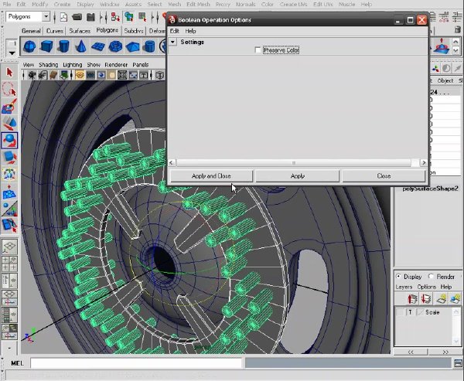This screenshot has width=464, height=381.
Task: Toggle the T display type for Scale layer
Action: point(410,312)
